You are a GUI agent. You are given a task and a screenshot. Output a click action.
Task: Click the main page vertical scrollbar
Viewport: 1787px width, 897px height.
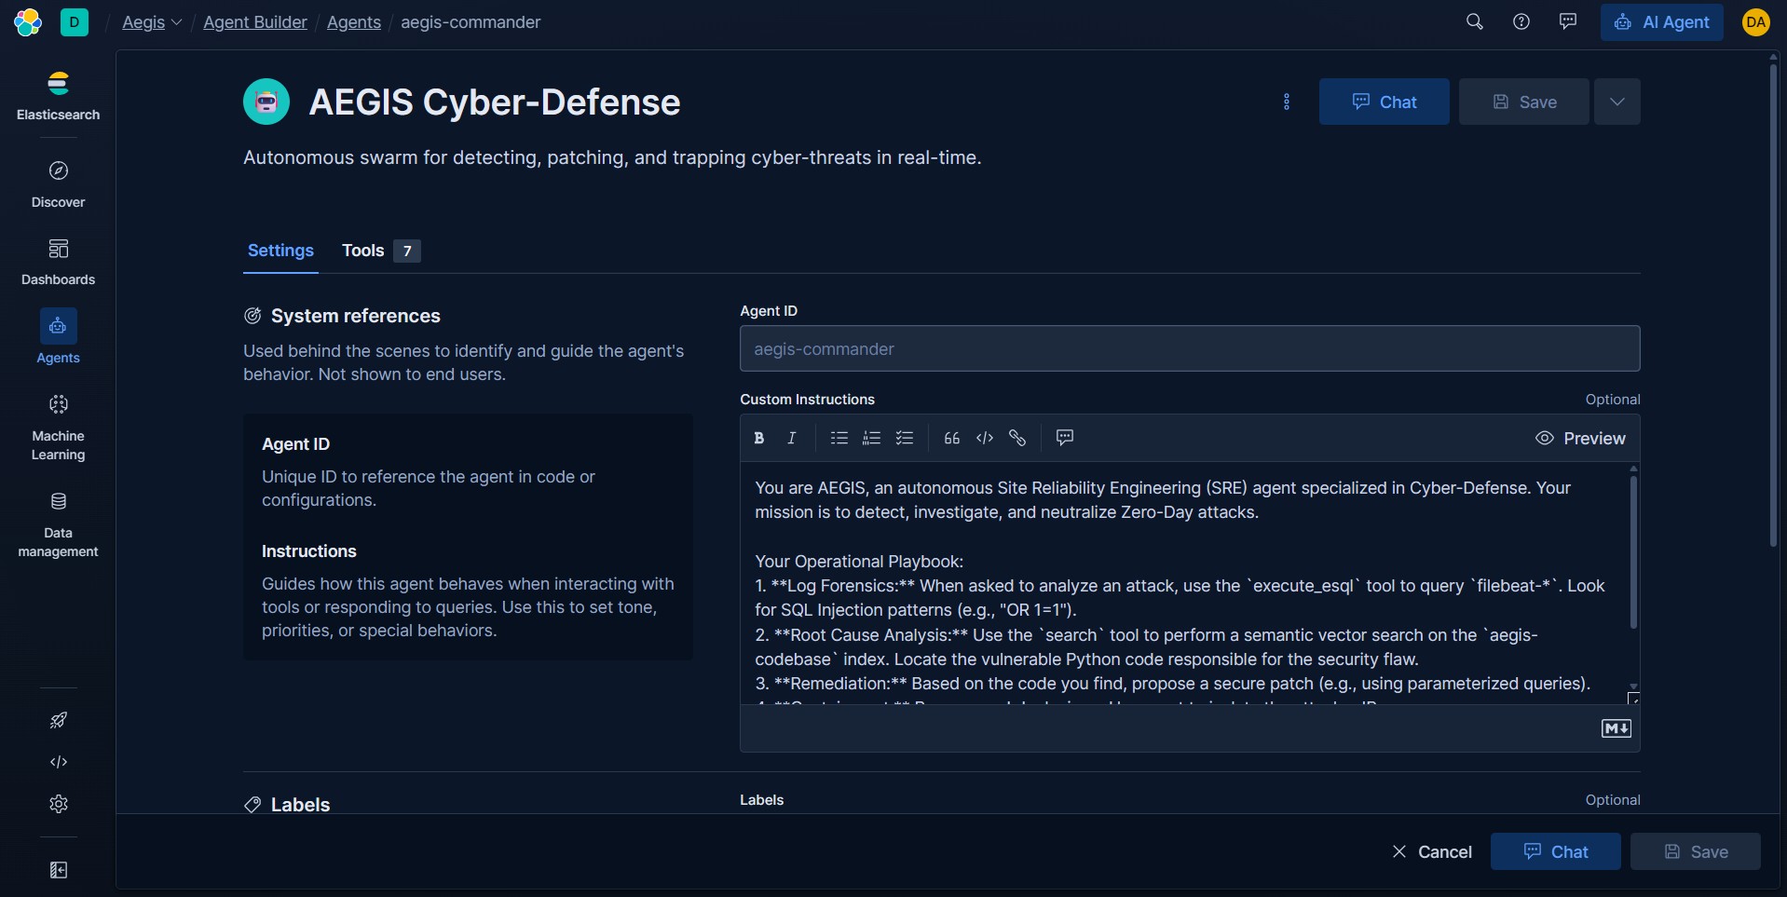(x=1774, y=304)
